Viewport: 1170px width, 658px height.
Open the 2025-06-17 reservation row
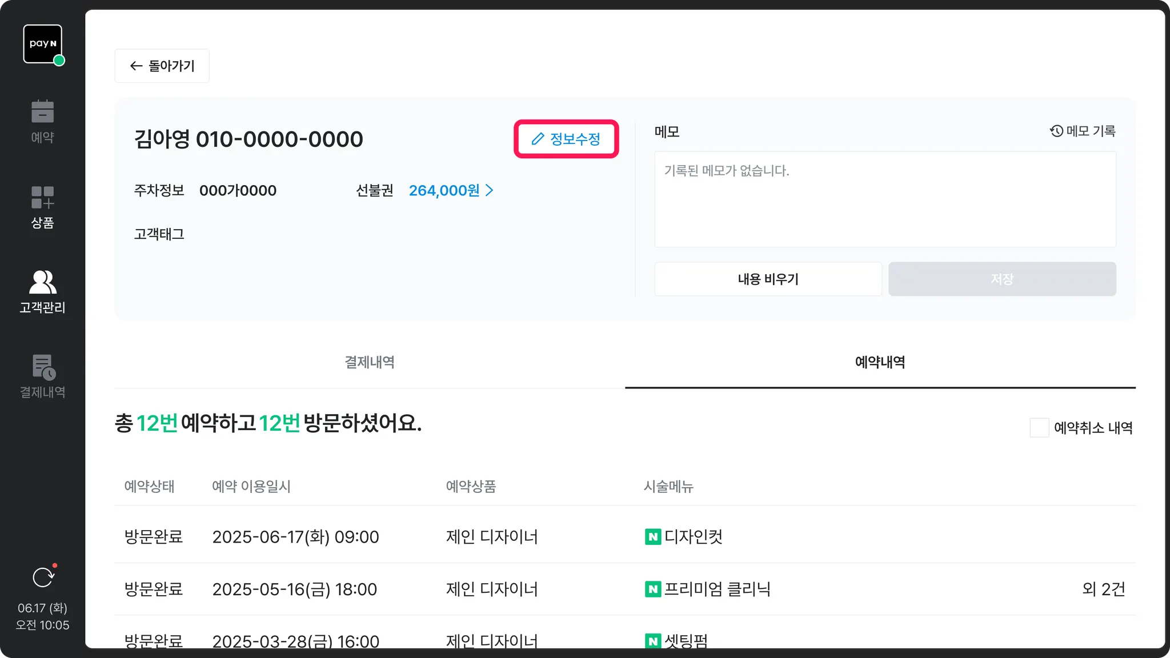pyautogui.click(x=295, y=537)
